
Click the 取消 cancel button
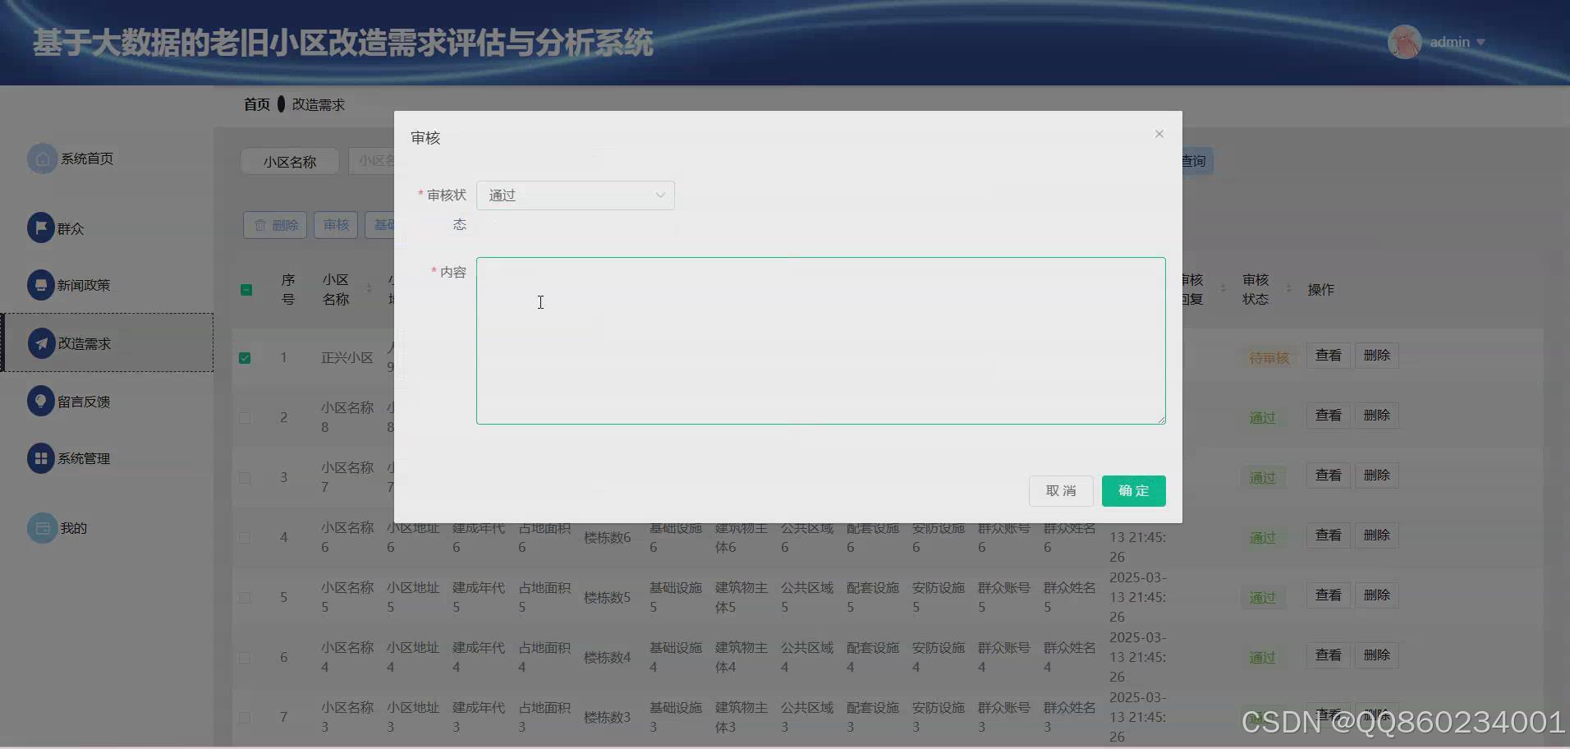tap(1061, 490)
